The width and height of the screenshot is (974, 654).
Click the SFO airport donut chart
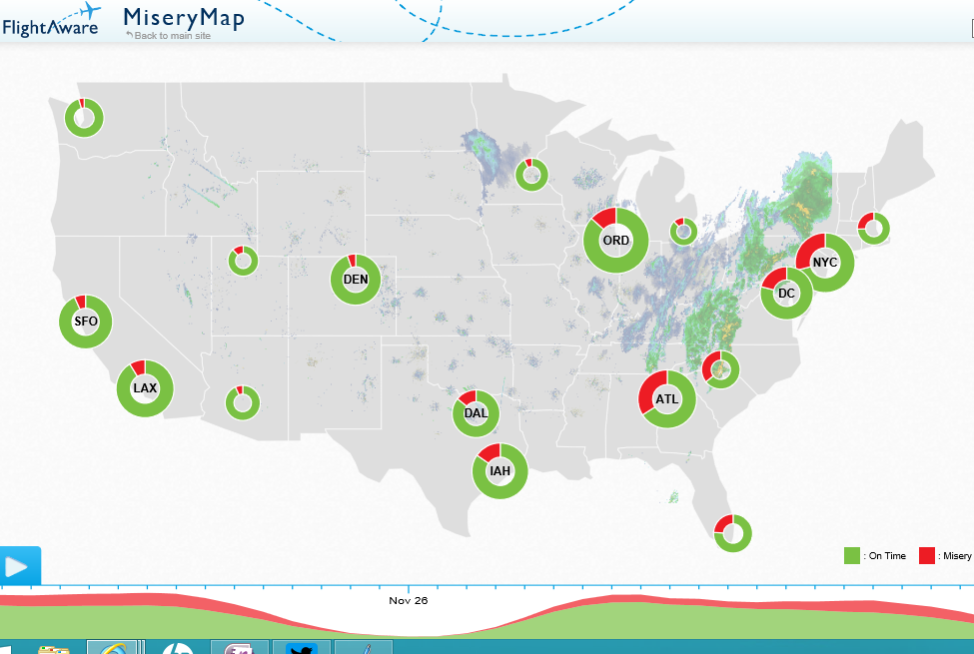click(86, 322)
